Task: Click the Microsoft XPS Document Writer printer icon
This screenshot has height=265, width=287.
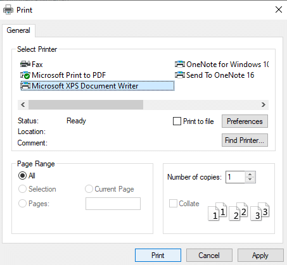Action: [25, 86]
